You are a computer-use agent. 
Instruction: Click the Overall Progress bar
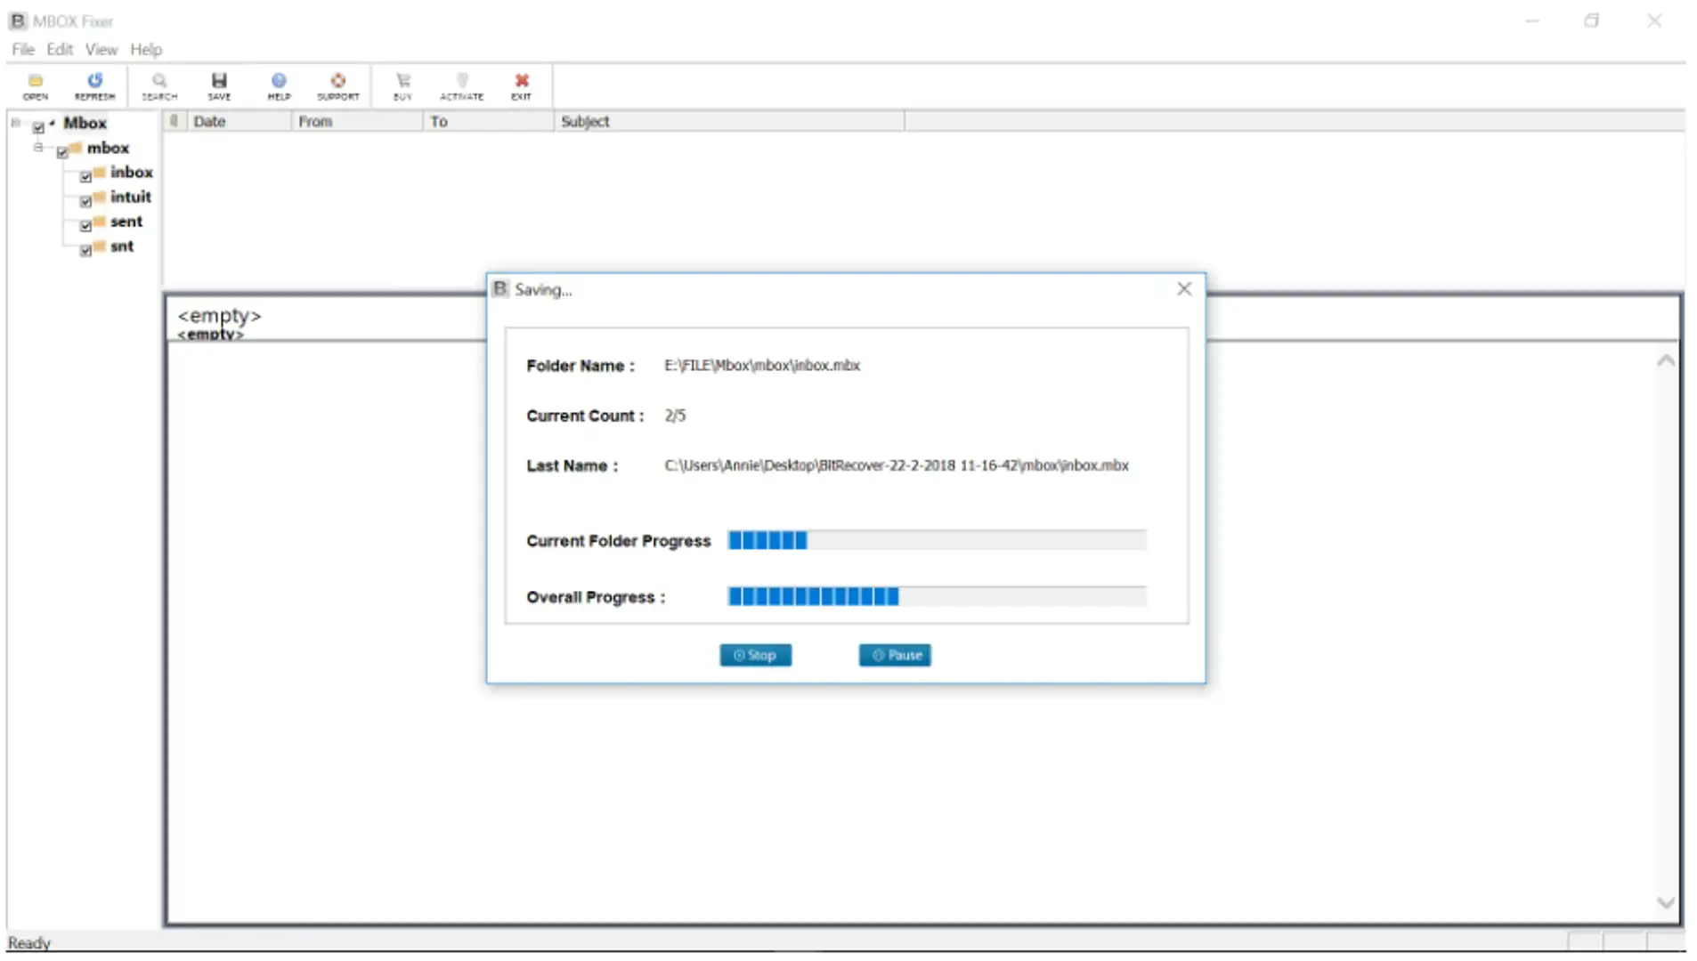(936, 596)
